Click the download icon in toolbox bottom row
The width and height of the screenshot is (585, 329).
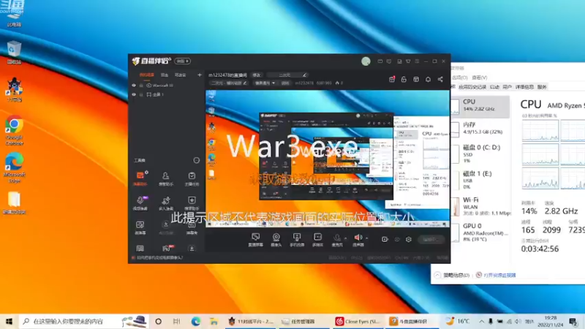point(192,249)
